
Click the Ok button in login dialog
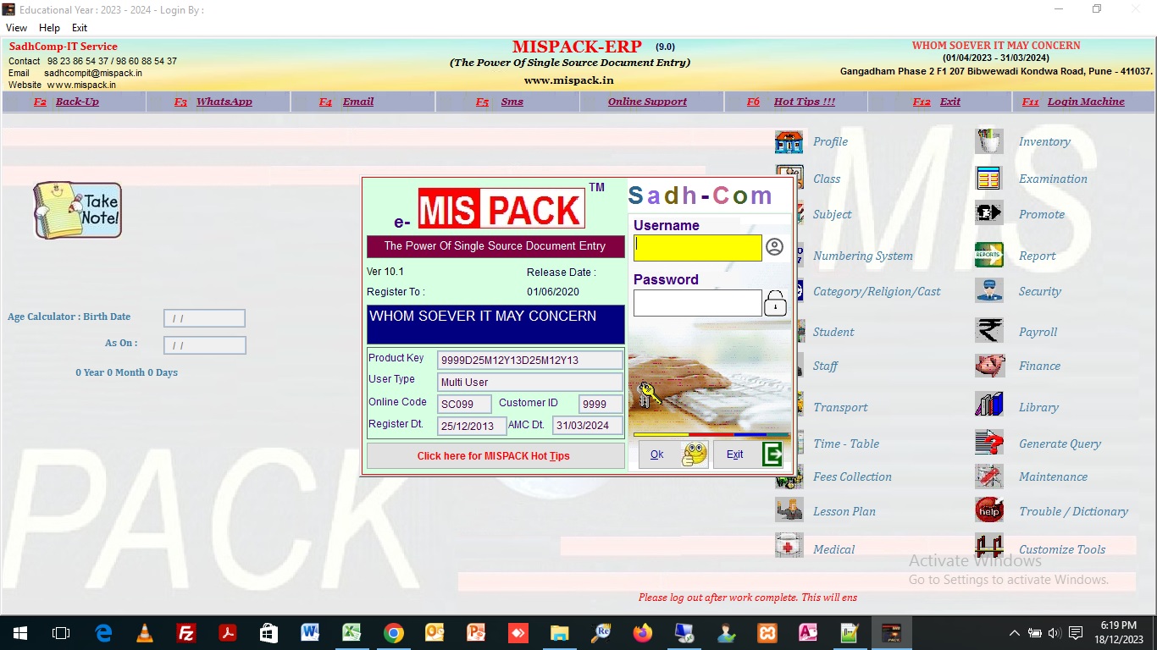[x=673, y=454]
